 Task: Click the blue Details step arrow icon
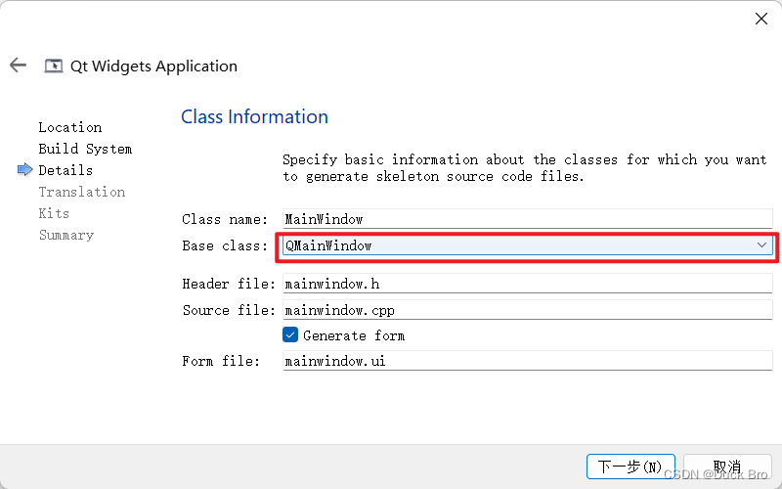(25, 170)
